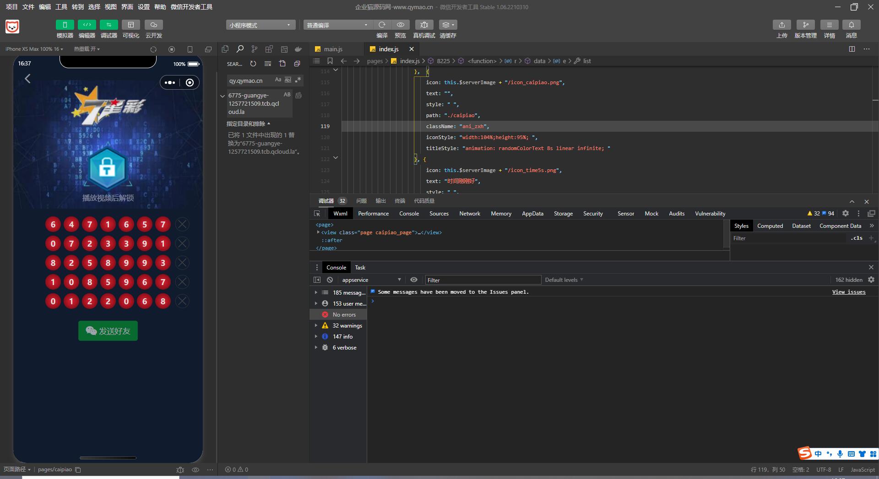
Task: Click the compile refresh (编译) icon
Action: [x=382, y=25]
